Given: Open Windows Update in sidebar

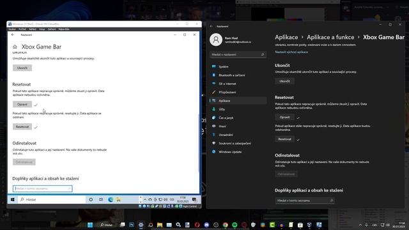Looking at the screenshot, I should (x=238, y=152).
